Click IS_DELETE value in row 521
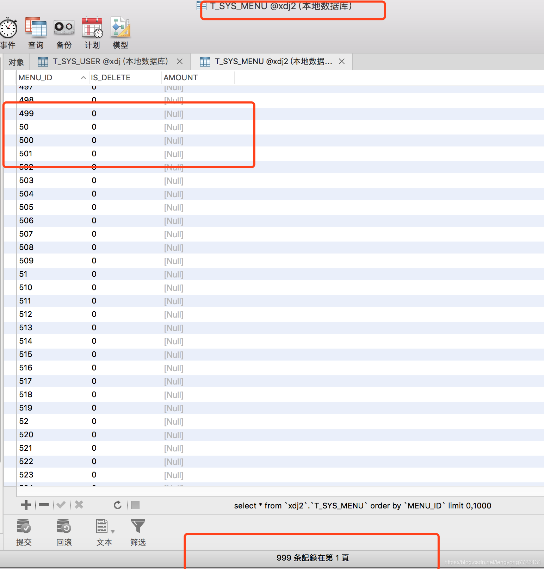544x569 pixels. click(x=94, y=448)
